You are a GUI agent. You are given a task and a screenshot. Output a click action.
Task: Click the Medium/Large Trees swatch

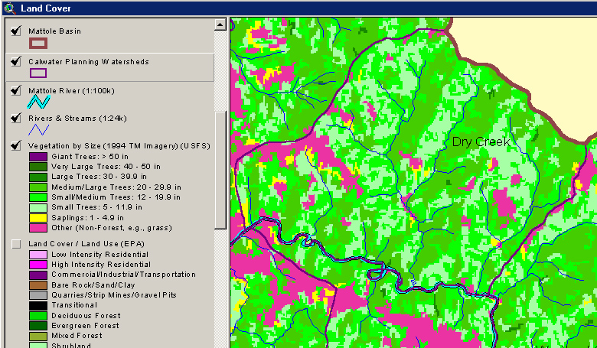(38, 187)
